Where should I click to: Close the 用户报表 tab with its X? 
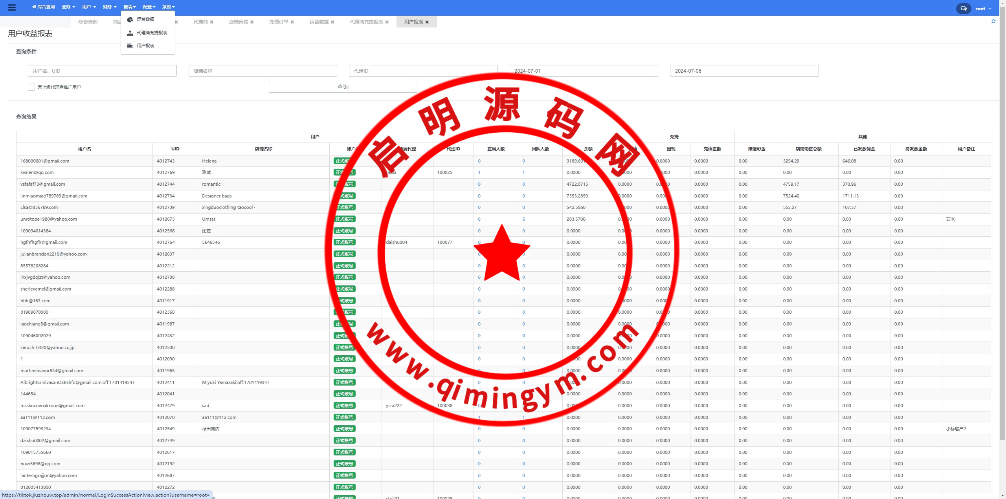tap(427, 22)
